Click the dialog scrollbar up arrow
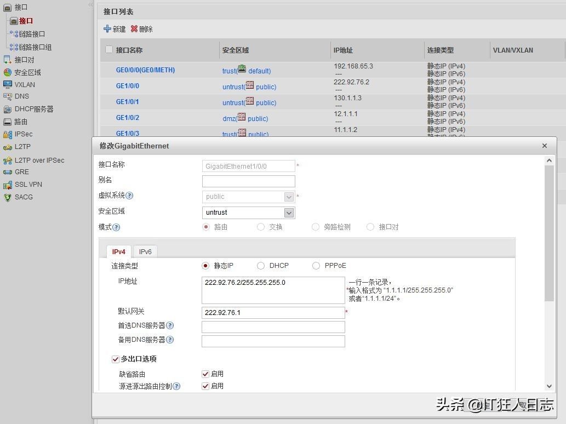 pos(549,161)
